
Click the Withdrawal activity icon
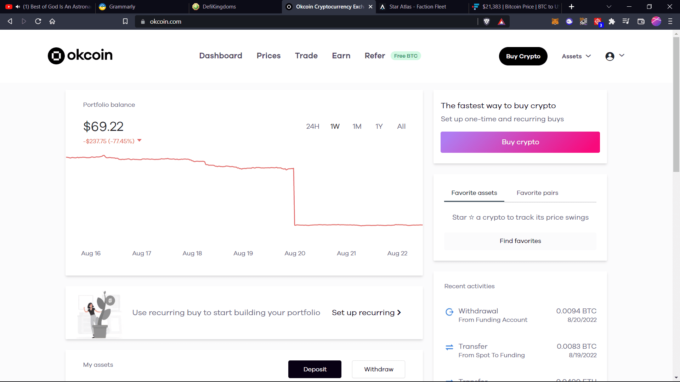click(449, 312)
